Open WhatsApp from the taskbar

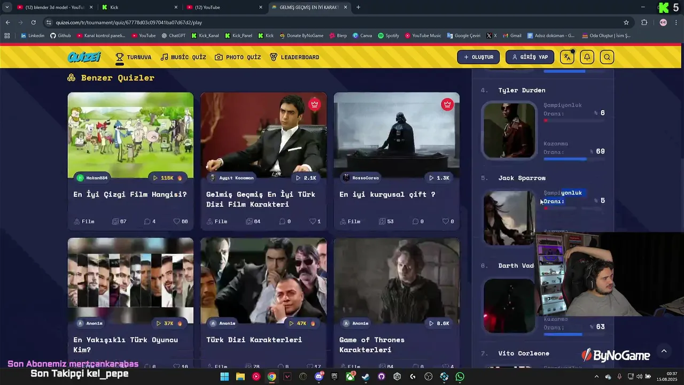tap(460, 376)
